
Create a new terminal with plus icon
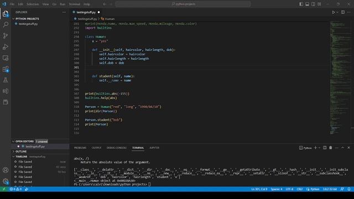(315, 148)
